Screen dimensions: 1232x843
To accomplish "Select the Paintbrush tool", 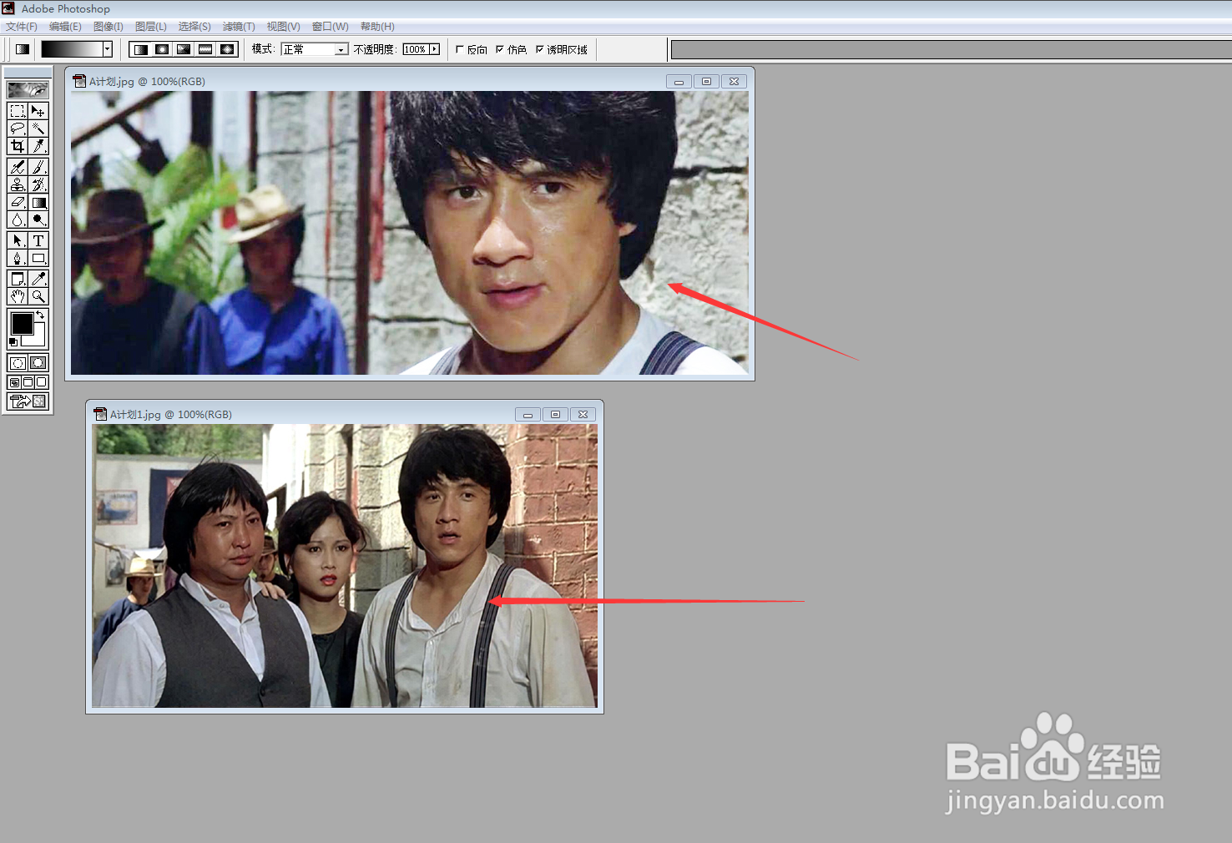I will [38, 167].
